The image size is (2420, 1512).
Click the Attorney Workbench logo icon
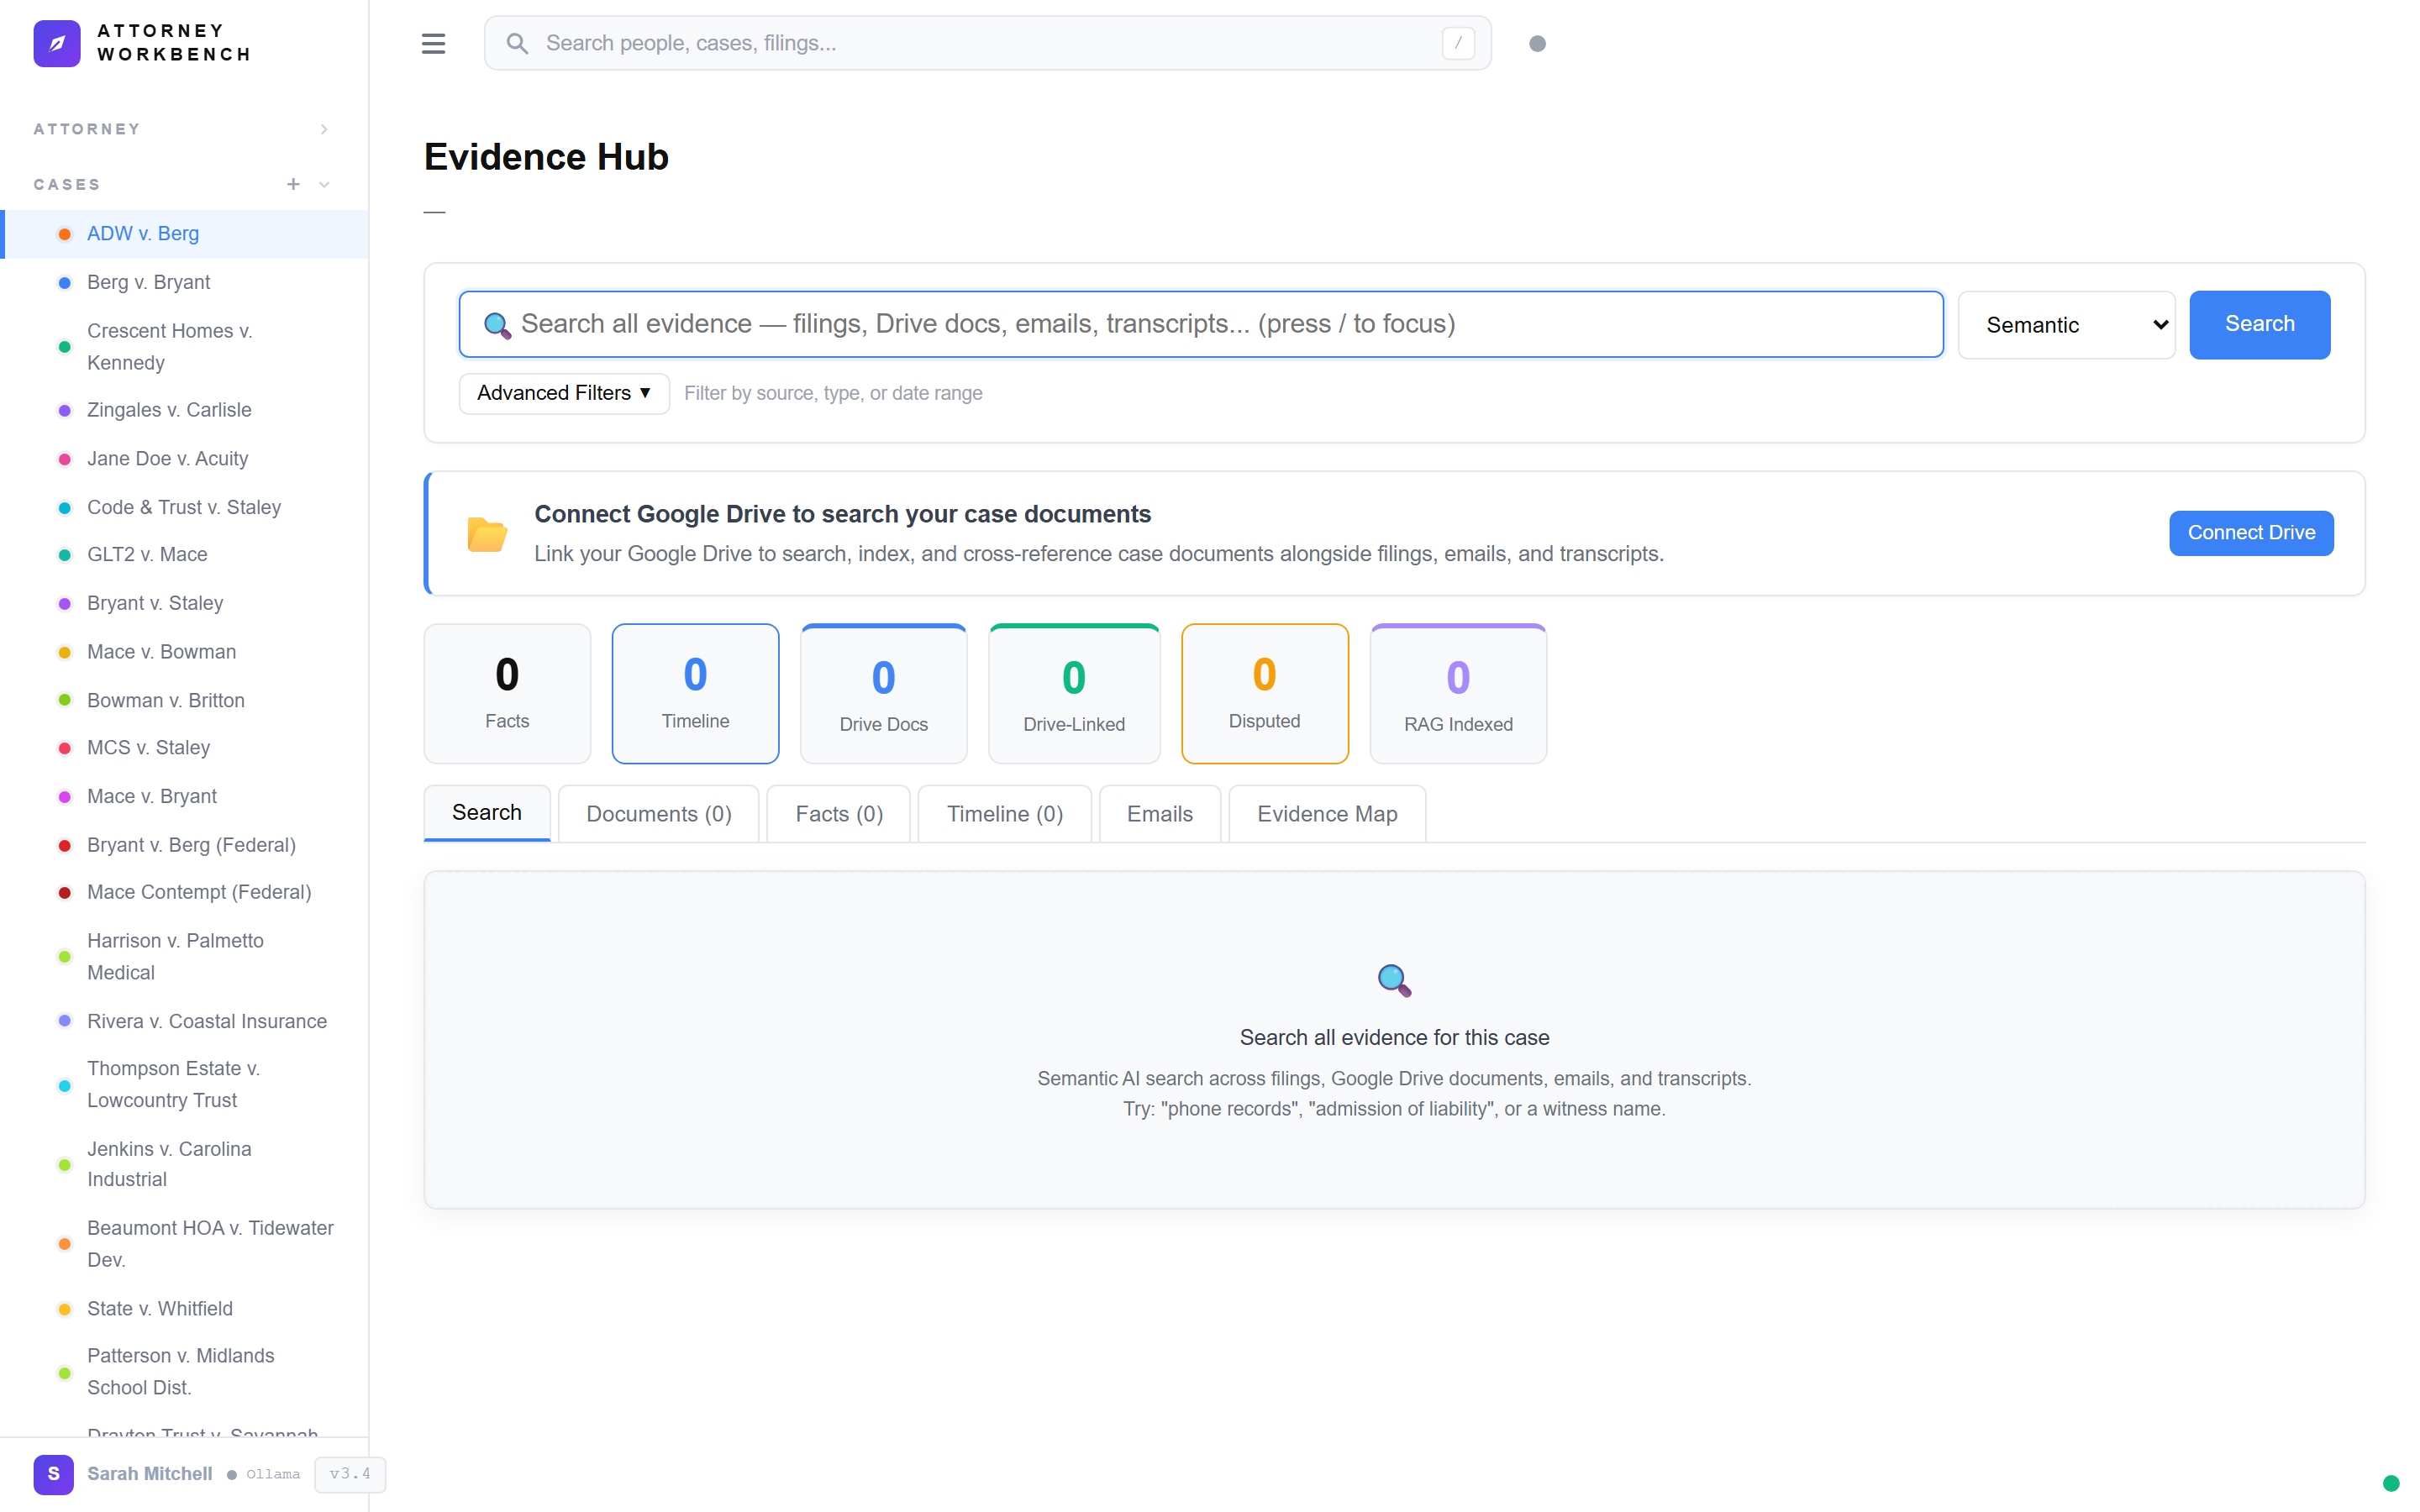pyautogui.click(x=57, y=43)
